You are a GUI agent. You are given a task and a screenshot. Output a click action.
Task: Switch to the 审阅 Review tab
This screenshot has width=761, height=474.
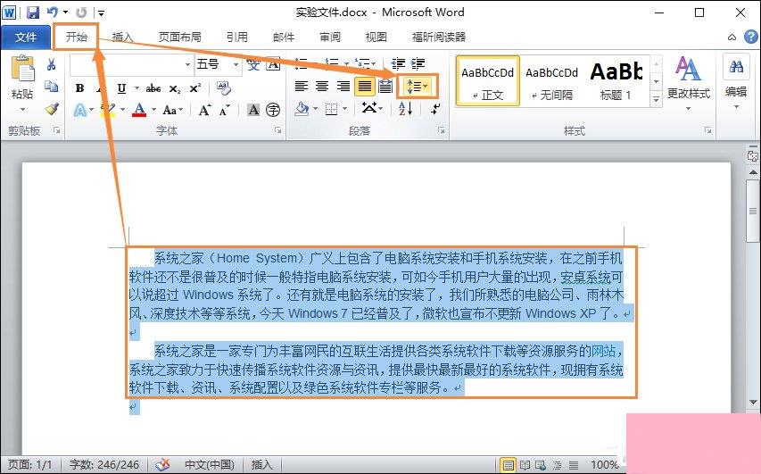tap(330, 37)
